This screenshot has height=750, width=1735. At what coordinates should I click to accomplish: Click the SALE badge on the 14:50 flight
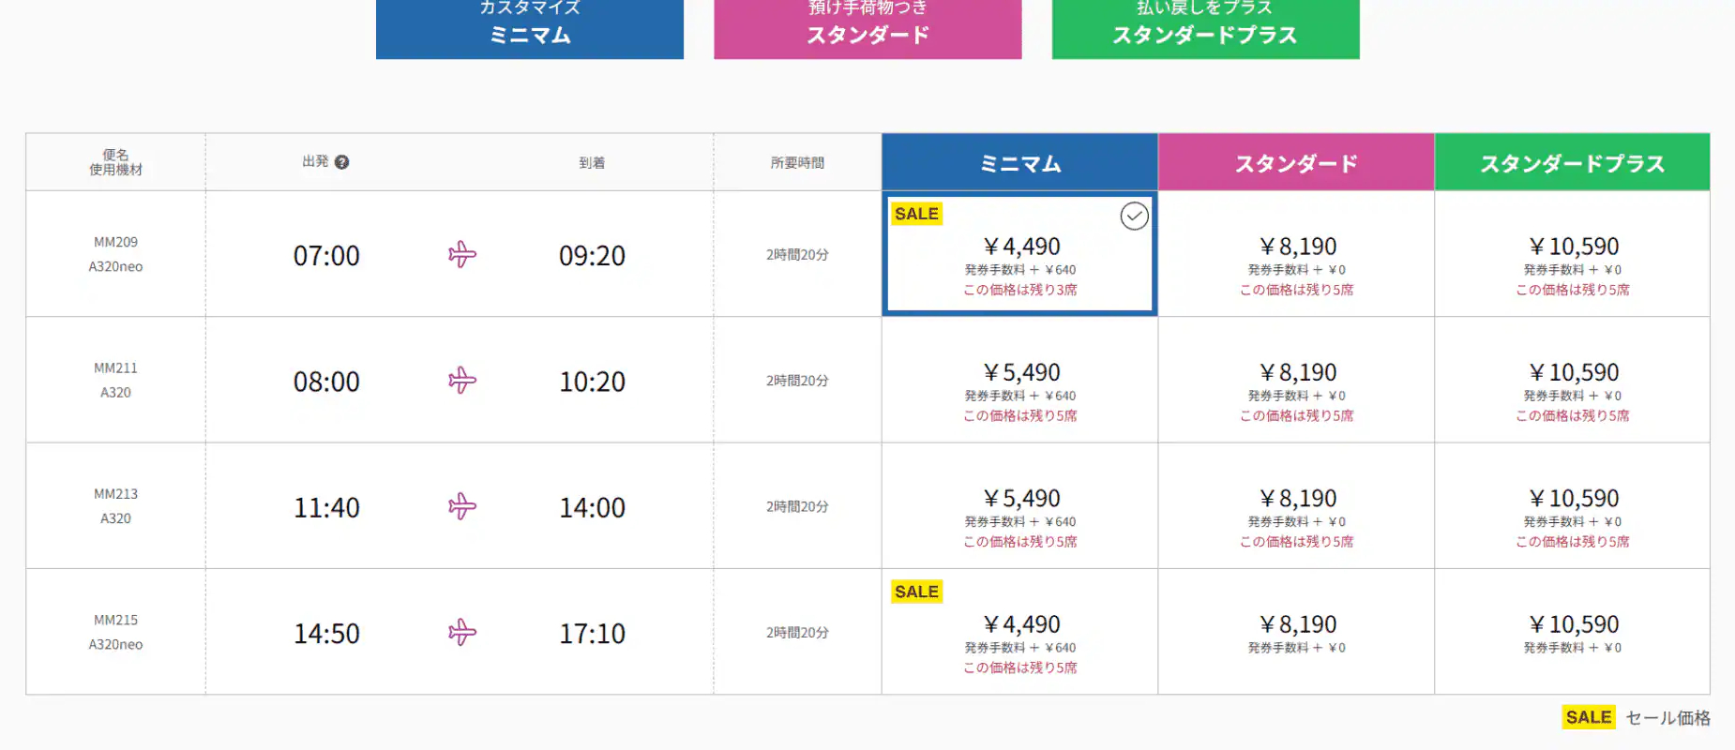[x=916, y=592]
